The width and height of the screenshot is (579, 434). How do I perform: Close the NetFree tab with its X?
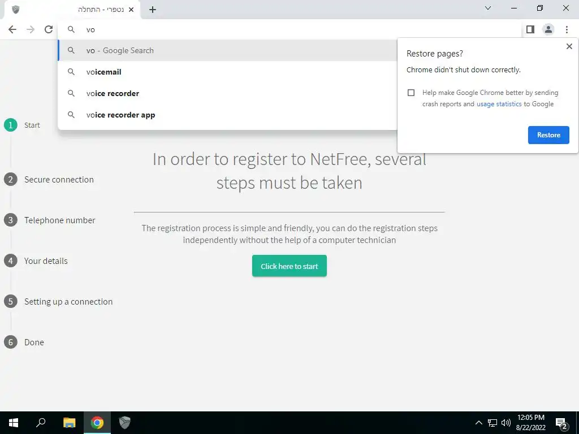pos(131,10)
